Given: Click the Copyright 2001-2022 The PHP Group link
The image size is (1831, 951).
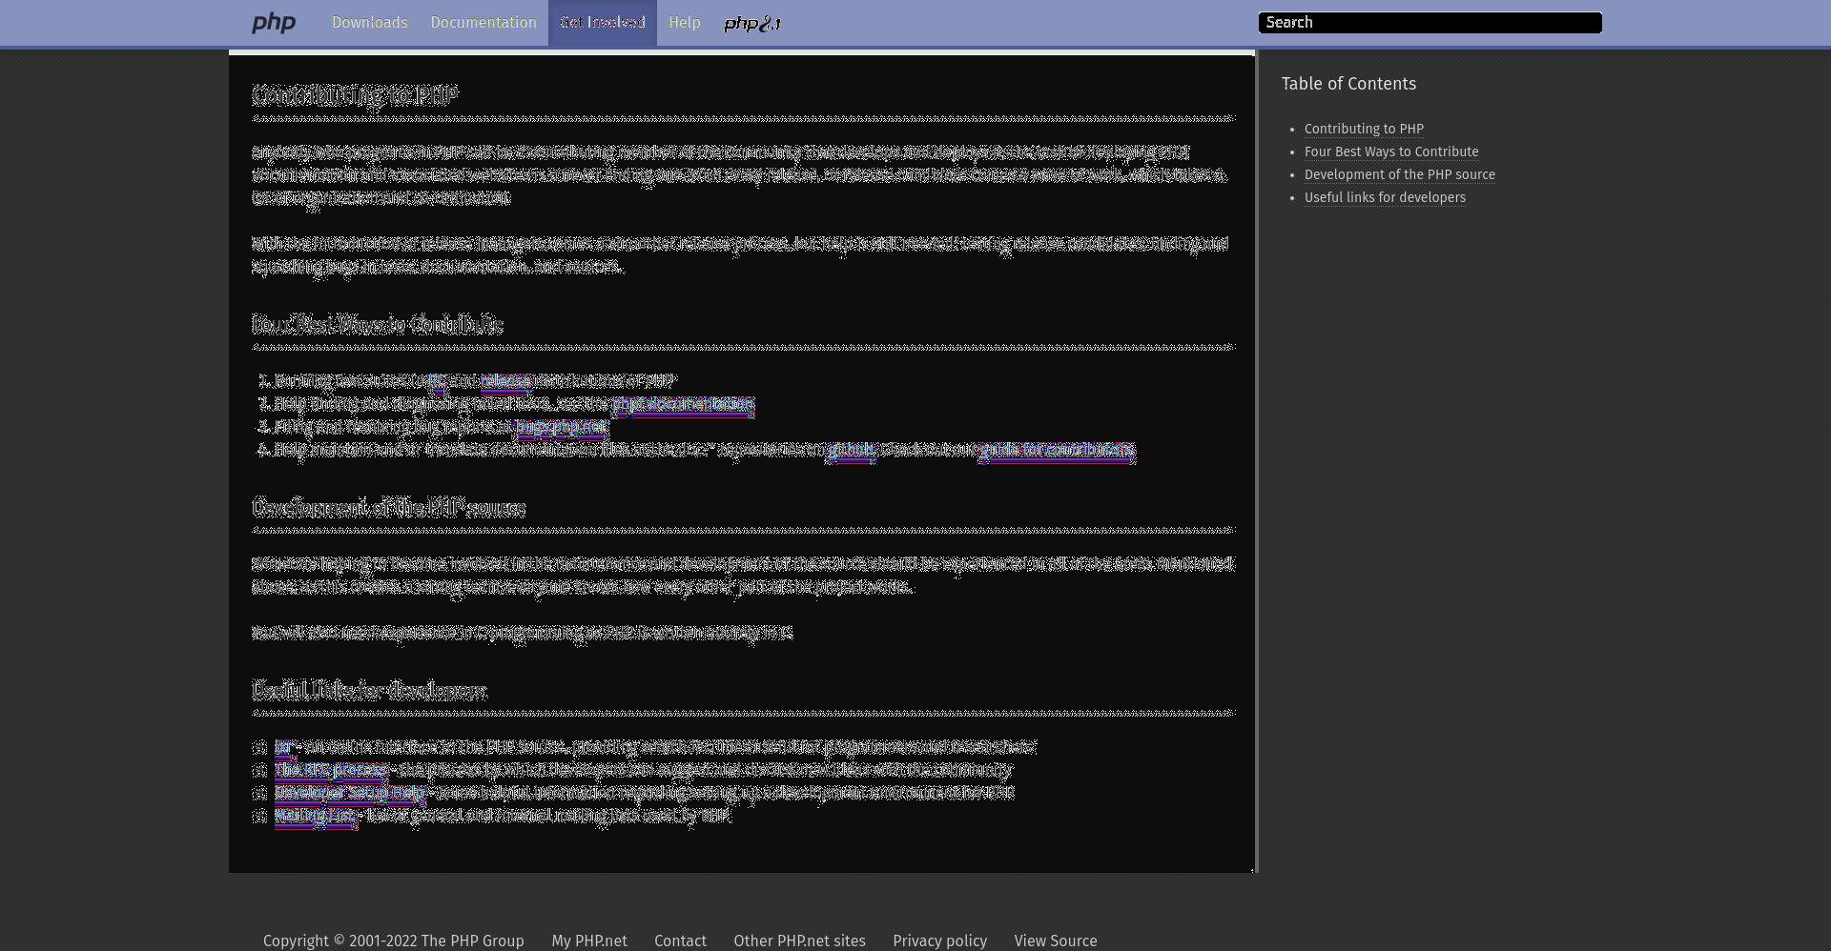Looking at the screenshot, I should click(394, 941).
